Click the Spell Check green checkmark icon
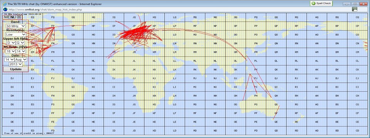The image size is (370, 138). point(313,3)
